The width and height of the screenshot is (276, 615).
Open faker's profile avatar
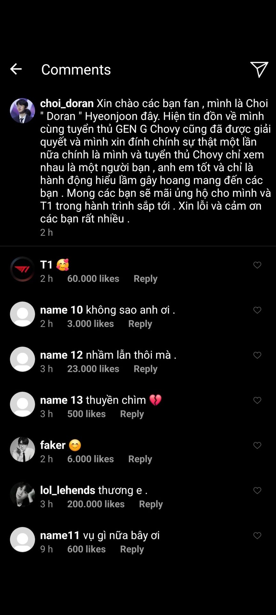[x=22, y=449]
